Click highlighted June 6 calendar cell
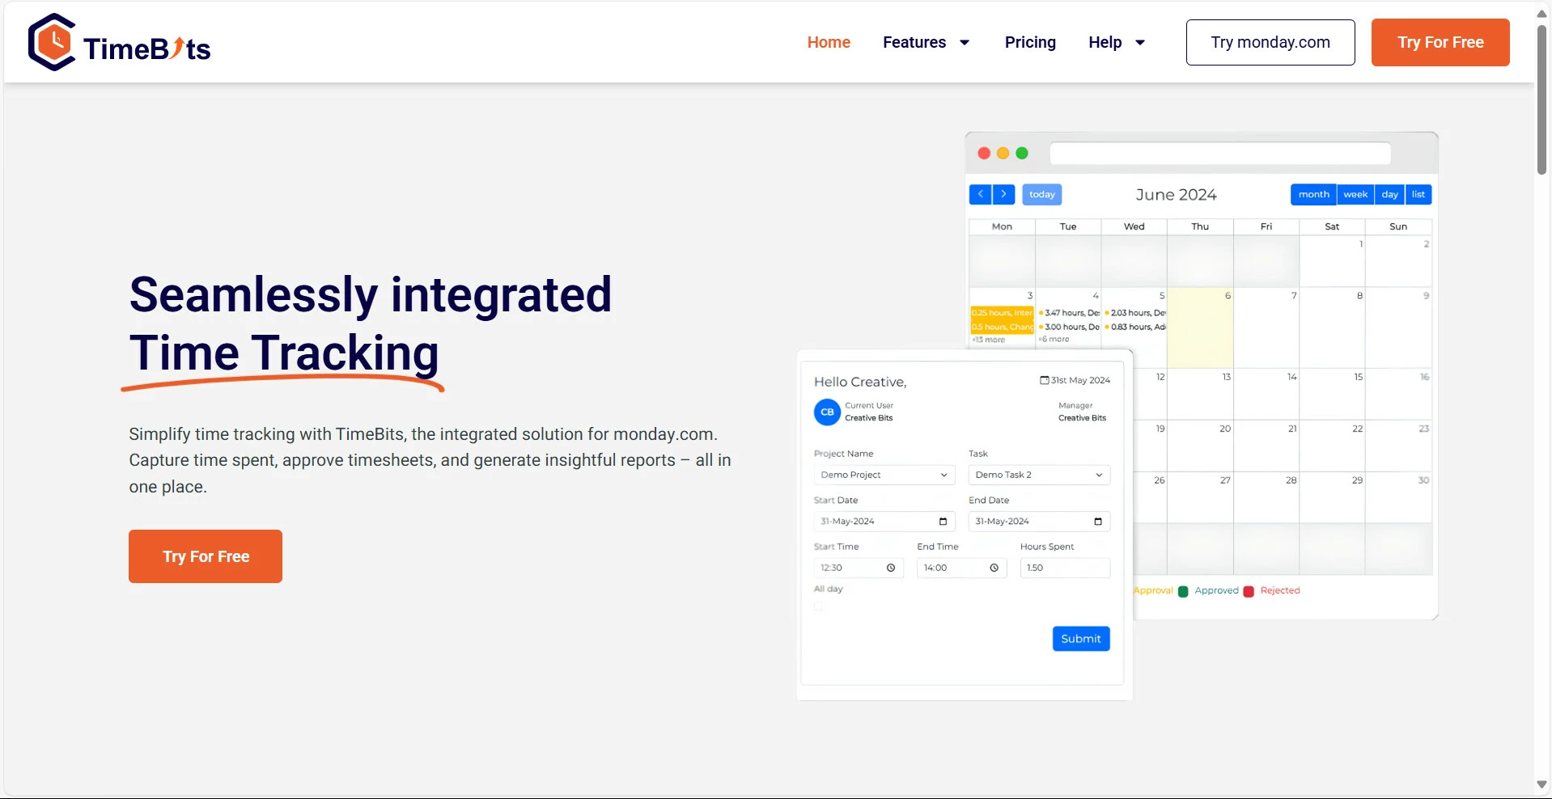The height and width of the screenshot is (799, 1552). (x=1200, y=328)
